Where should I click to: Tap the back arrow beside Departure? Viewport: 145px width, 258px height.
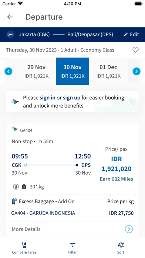pyautogui.click(x=10, y=17)
